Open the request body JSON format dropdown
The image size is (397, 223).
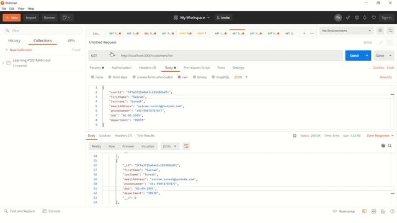[241, 77]
